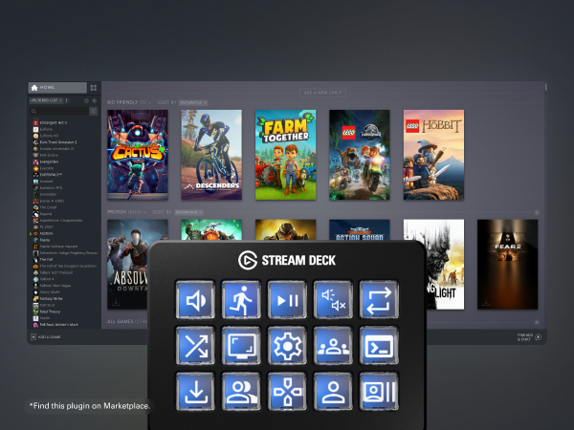
Task: Tap the two-person friends key
Action: coord(241,391)
